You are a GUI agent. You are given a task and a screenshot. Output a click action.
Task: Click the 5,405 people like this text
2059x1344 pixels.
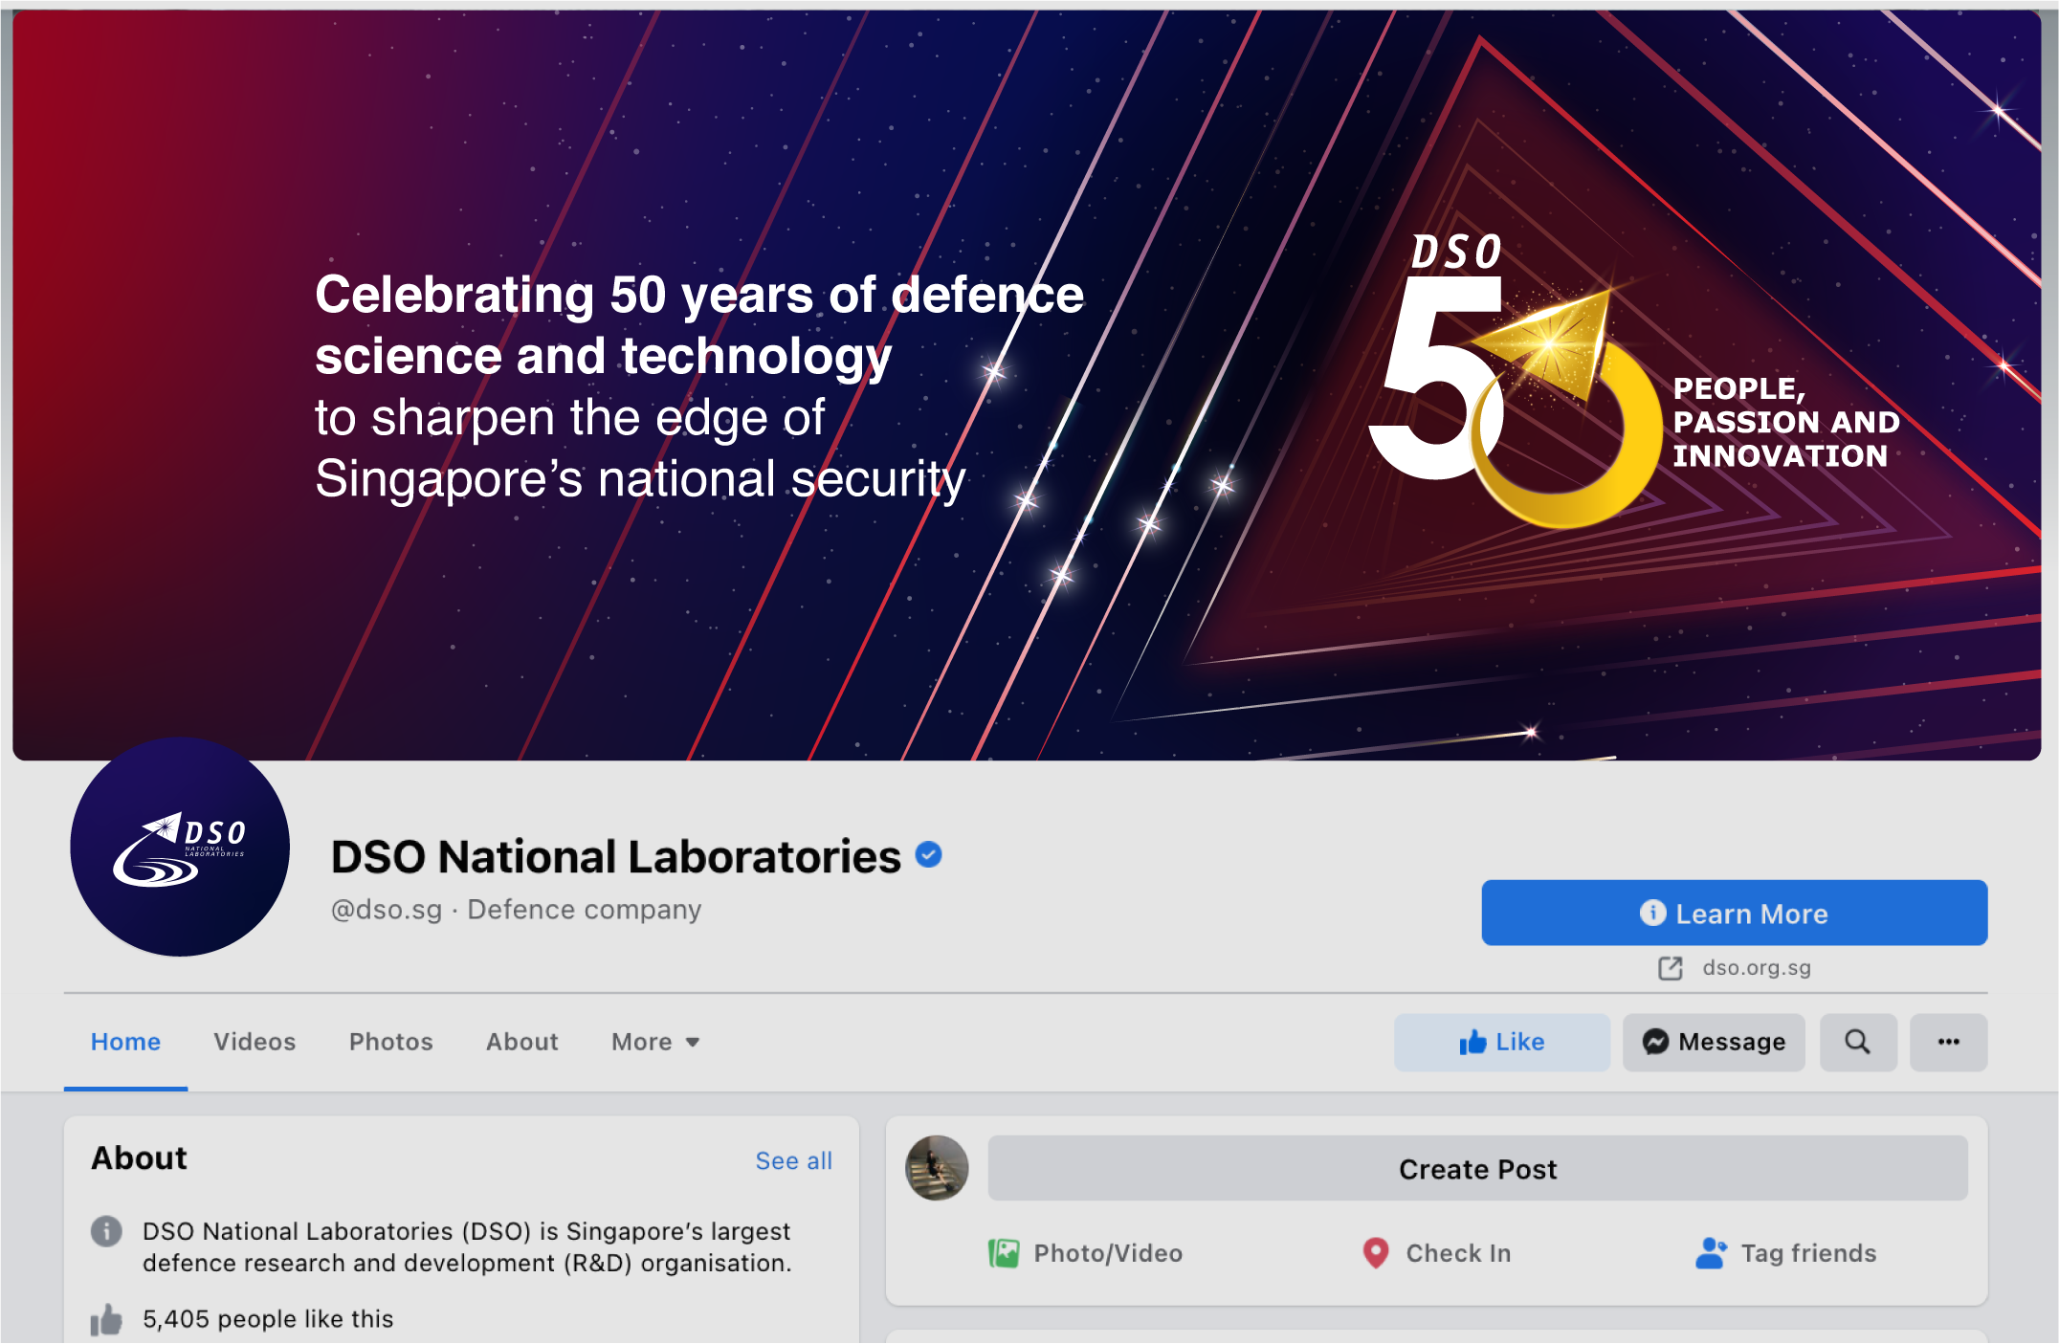point(268,1319)
